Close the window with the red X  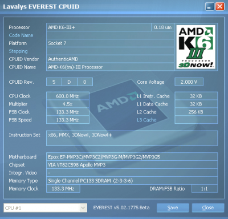tap(220, 7)
